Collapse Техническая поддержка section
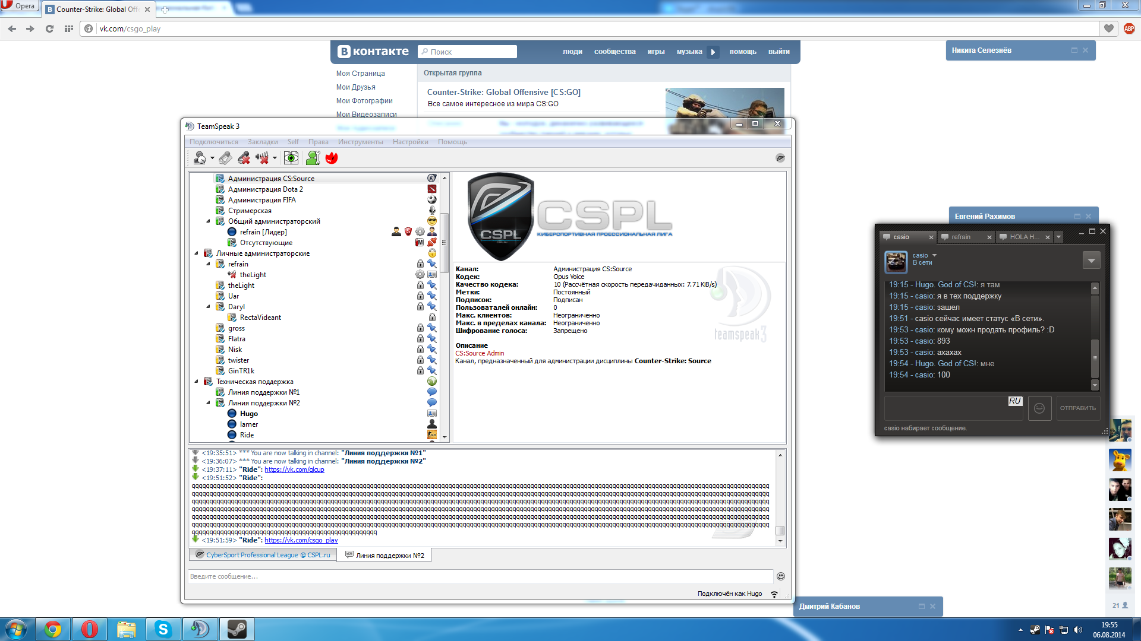 tap(196, 382)
